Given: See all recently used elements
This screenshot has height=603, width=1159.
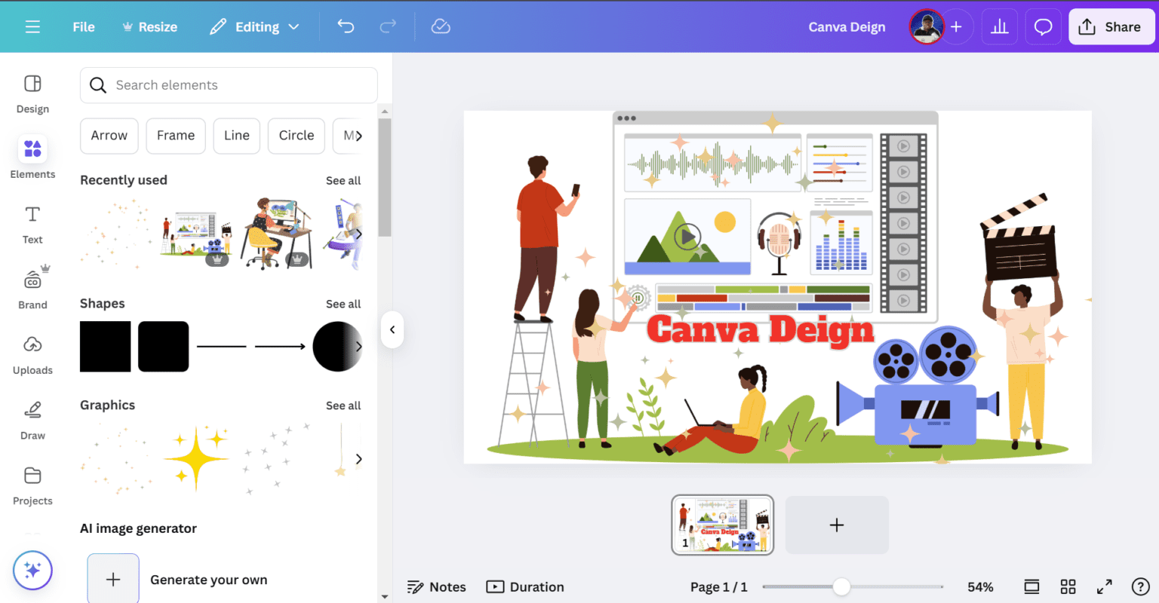Looking at the screenshot, I should [343, 180].
